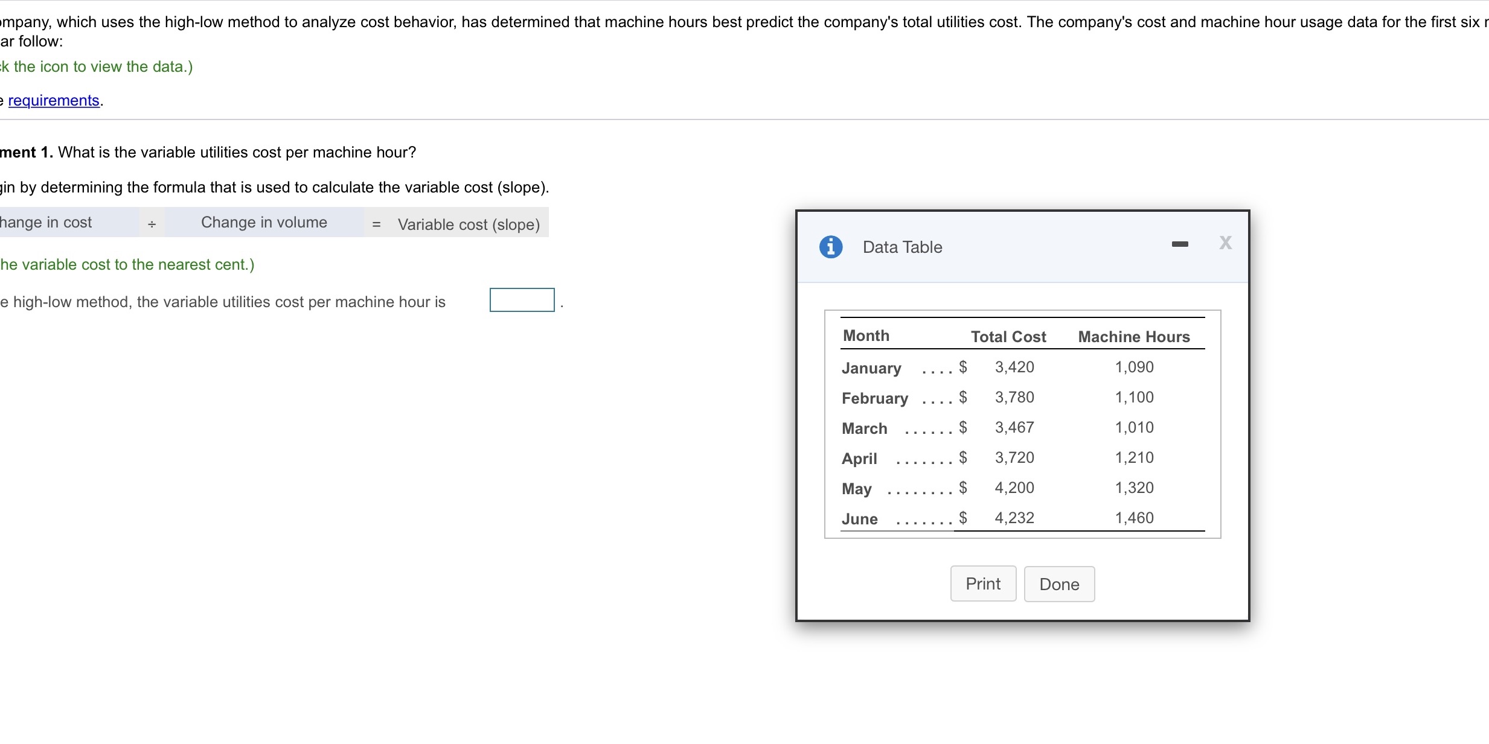Click the equals sign in the formula
This screenshot has height=744, width=1489.
pyautogui.click(x=376, y=224)
